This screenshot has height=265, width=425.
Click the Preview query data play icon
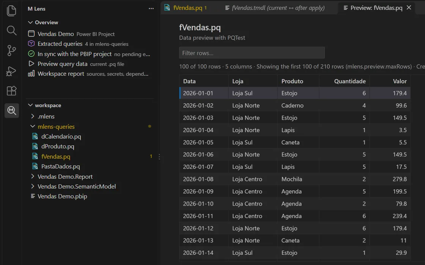[31, 64]
